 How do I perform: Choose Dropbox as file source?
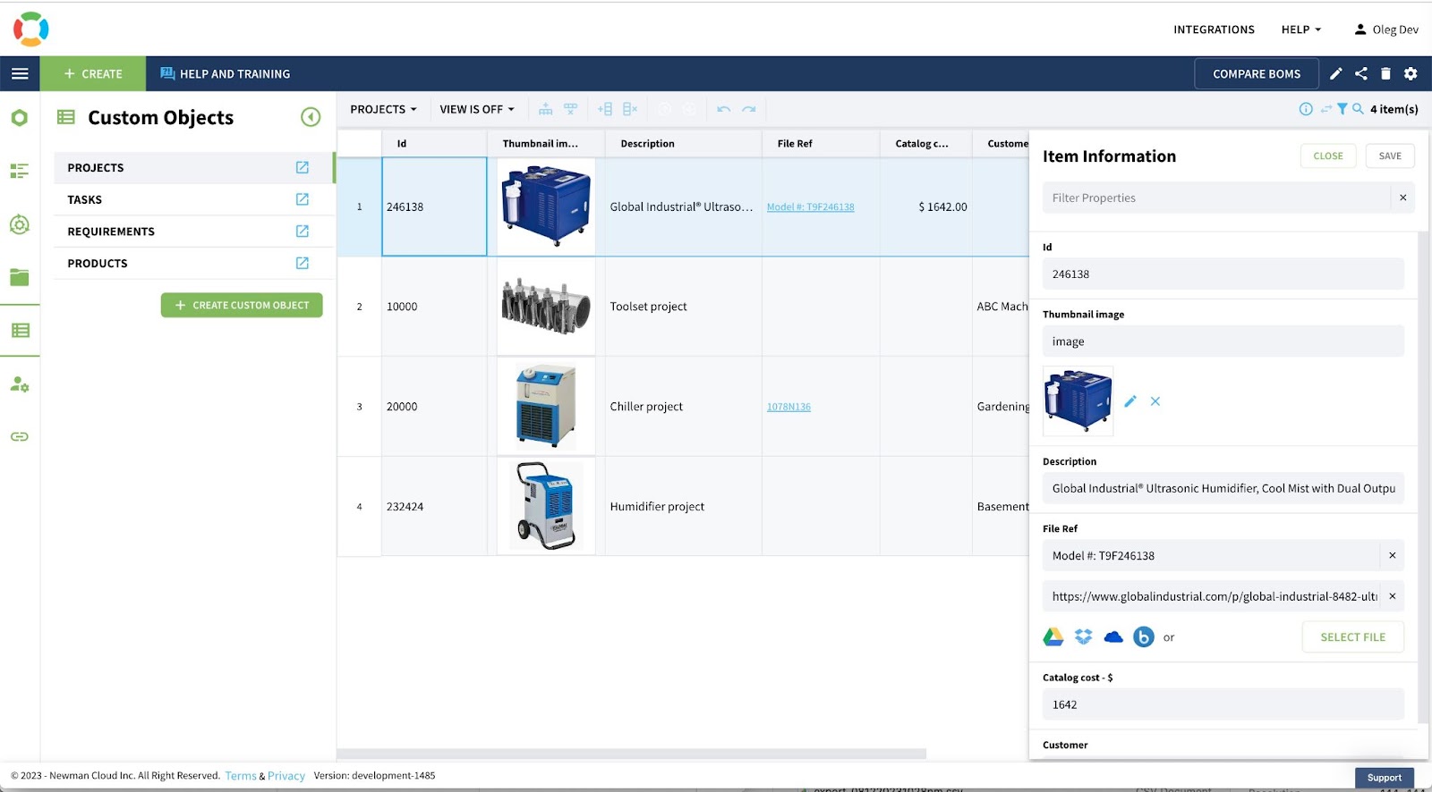[1084, 636]
